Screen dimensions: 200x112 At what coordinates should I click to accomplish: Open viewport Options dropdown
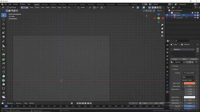[x=160, y=11]
